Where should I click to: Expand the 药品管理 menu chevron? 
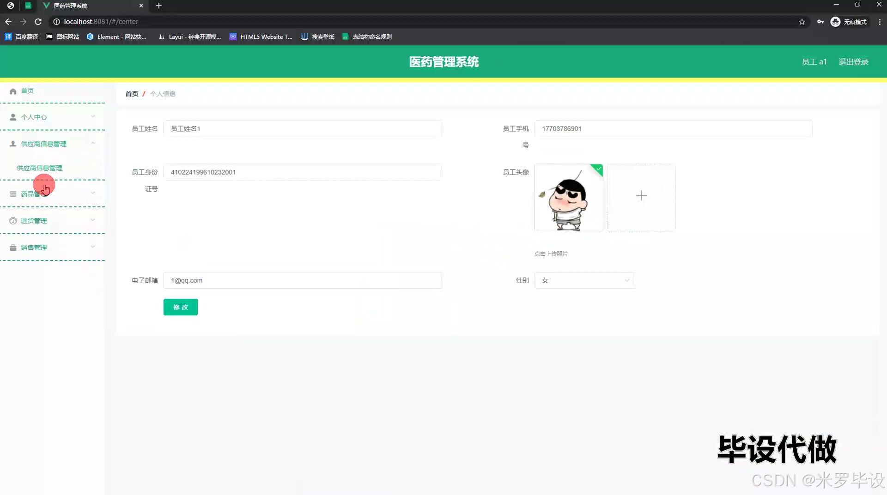93,193
